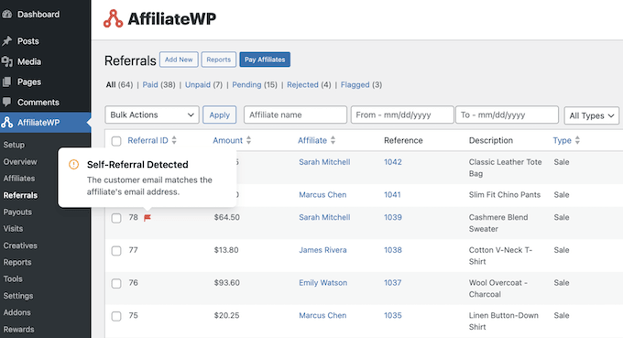
Task: Open reference 1037 link
Action: click(x=392, y=283)
